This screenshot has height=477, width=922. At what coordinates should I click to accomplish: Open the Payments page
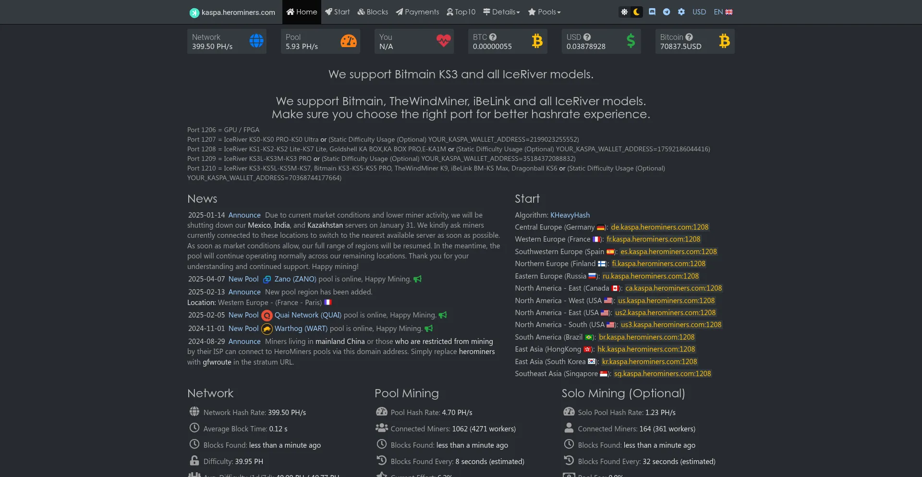pyautogui.click(x=417, y=12)
